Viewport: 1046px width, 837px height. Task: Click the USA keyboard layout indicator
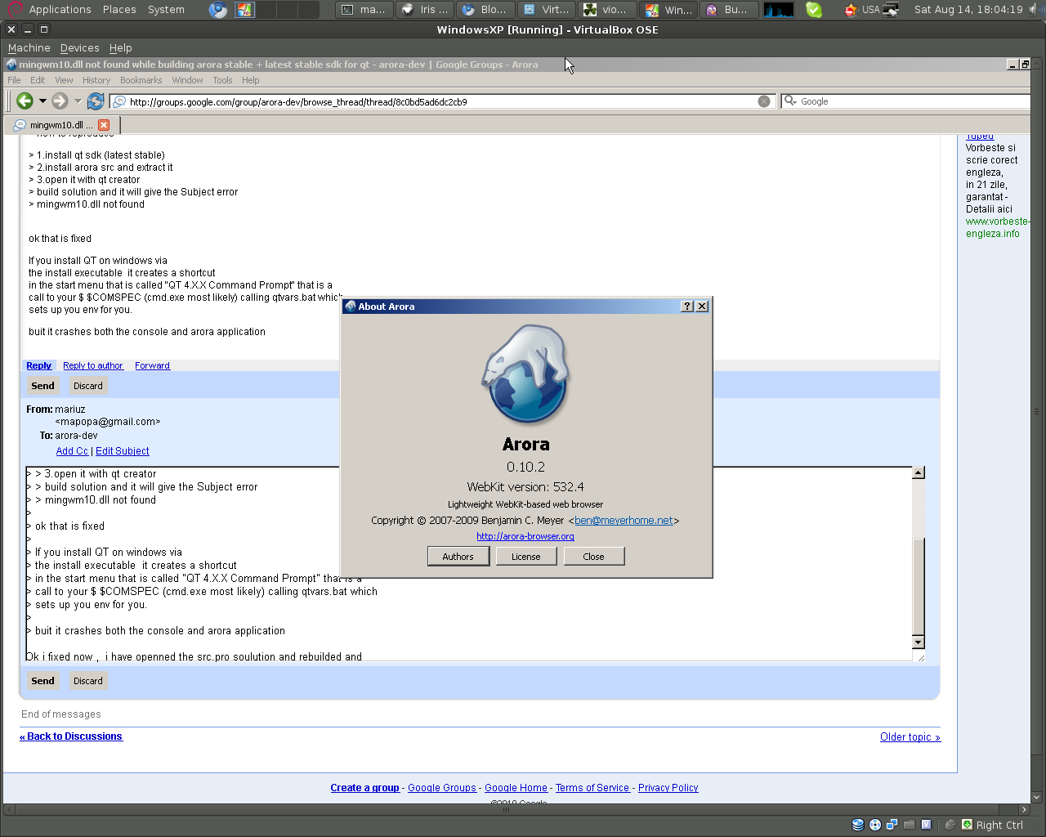coord(871,10)
